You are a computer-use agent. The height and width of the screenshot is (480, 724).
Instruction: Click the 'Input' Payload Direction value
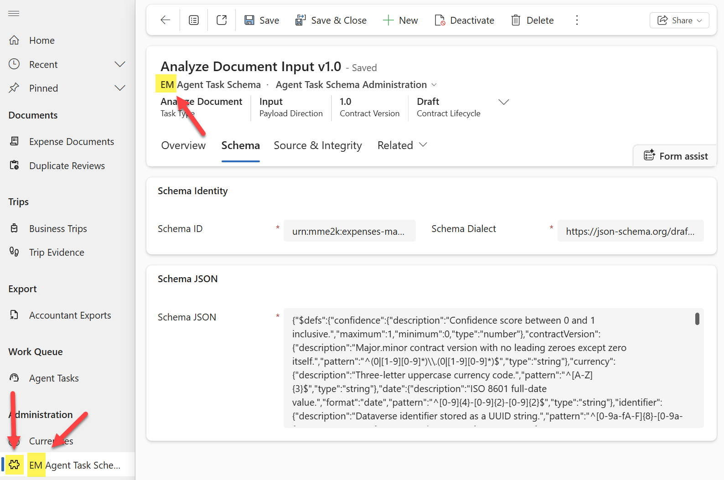[x=271, y=102]
